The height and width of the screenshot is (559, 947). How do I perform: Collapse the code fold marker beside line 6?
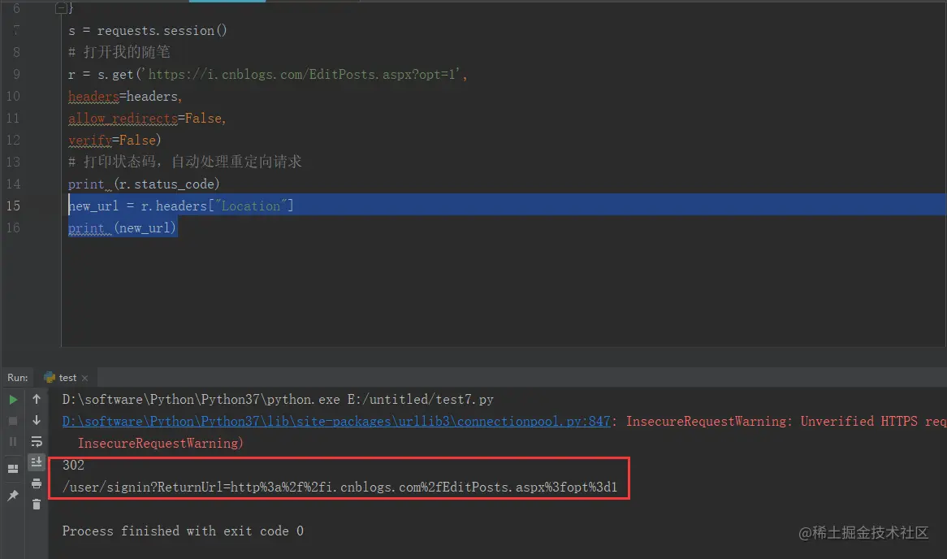click(61, 8)
